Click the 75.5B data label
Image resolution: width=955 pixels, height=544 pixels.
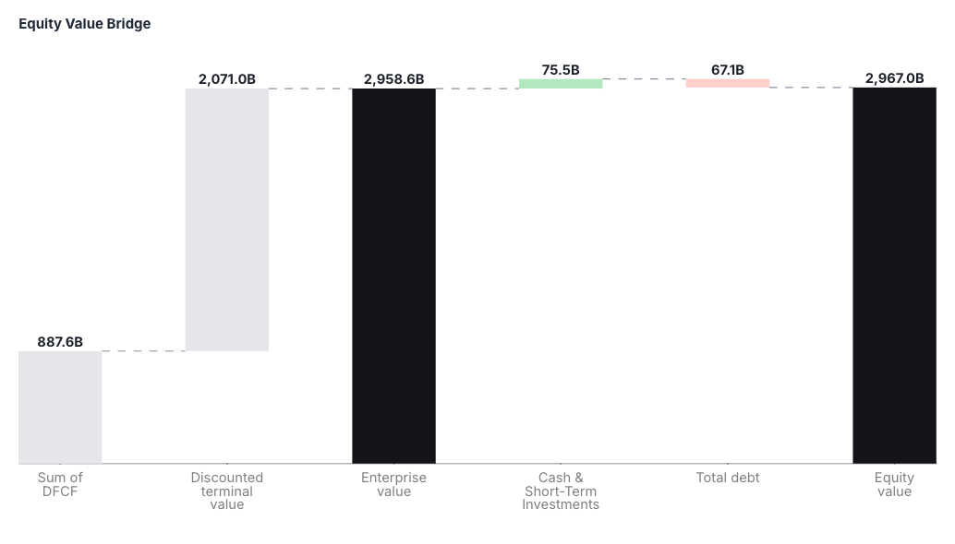[561, 70]
